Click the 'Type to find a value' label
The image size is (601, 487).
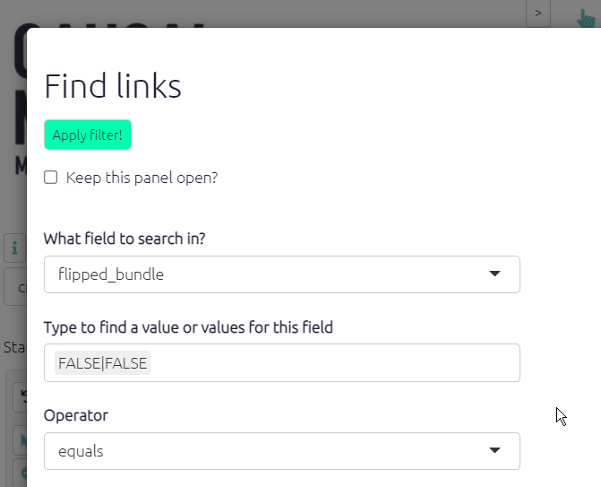[188, 327]
